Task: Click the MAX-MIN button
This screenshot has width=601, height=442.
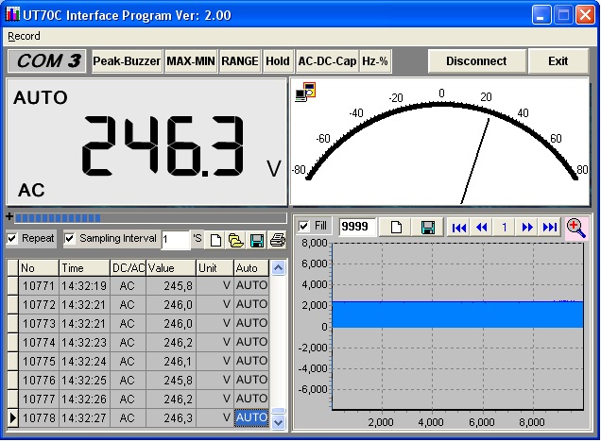Action: click(x=191, y=60)
